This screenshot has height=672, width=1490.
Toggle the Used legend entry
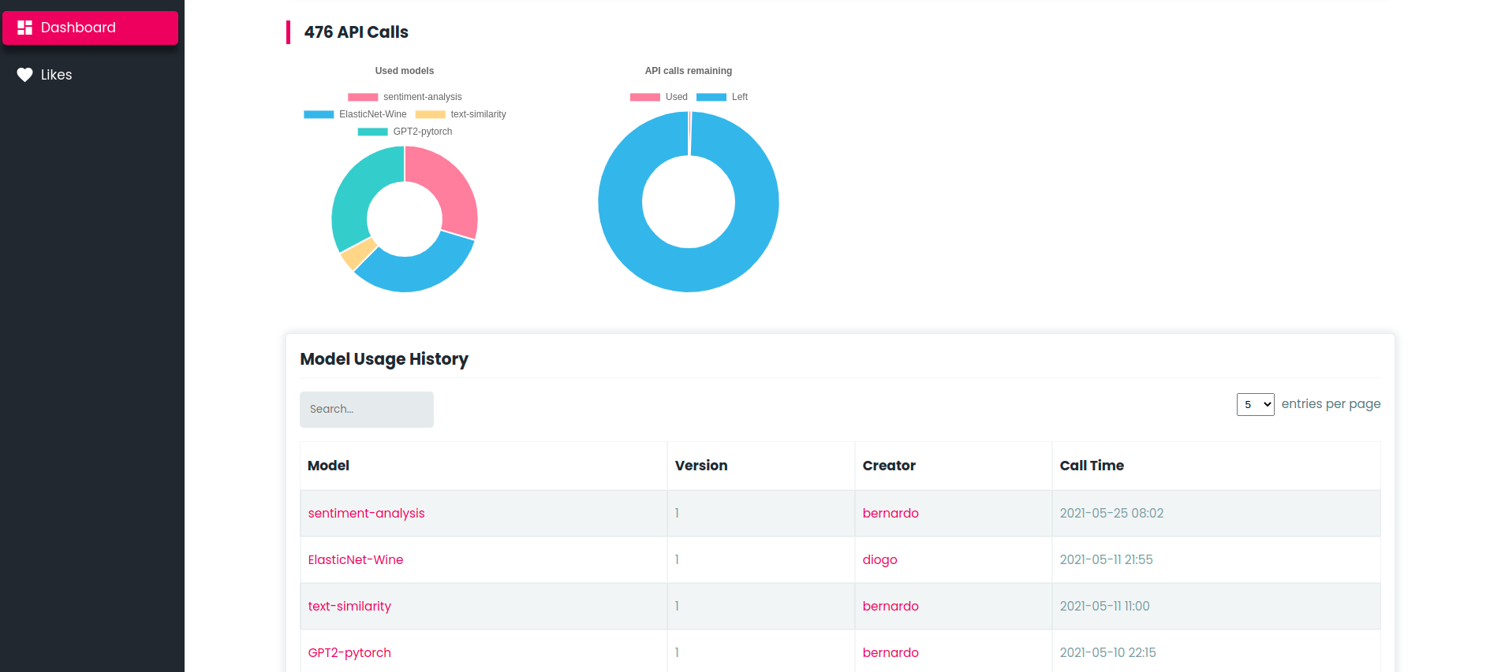tap(659, 97)
